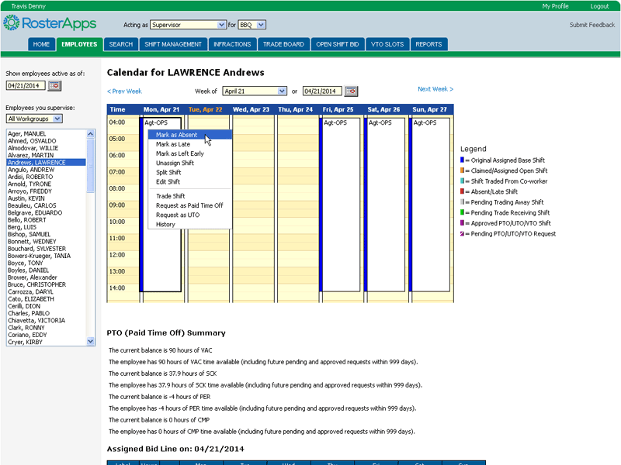Expand the Acting as Supervisor dropdown
The width and height of the screenshot is (621, 465).
click(x=221, y=25)
